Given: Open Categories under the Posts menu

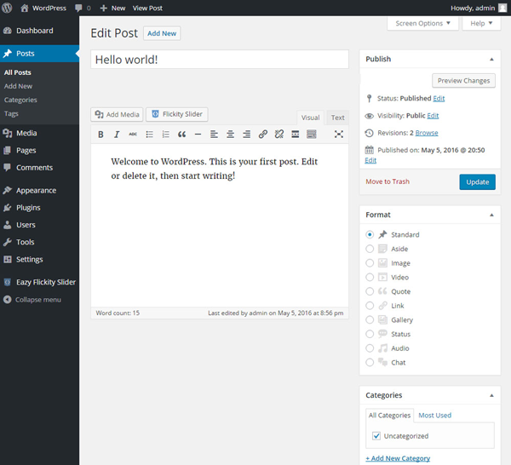Looking at the screenshot, I should pyautogui.click(x=20, y=100).
